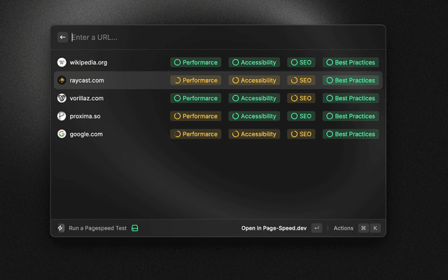Click the proxima.so favicon icon
448x280 pixels.
pos(62,116)
